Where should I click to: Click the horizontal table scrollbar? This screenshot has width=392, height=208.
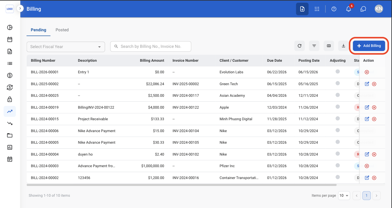181,185
